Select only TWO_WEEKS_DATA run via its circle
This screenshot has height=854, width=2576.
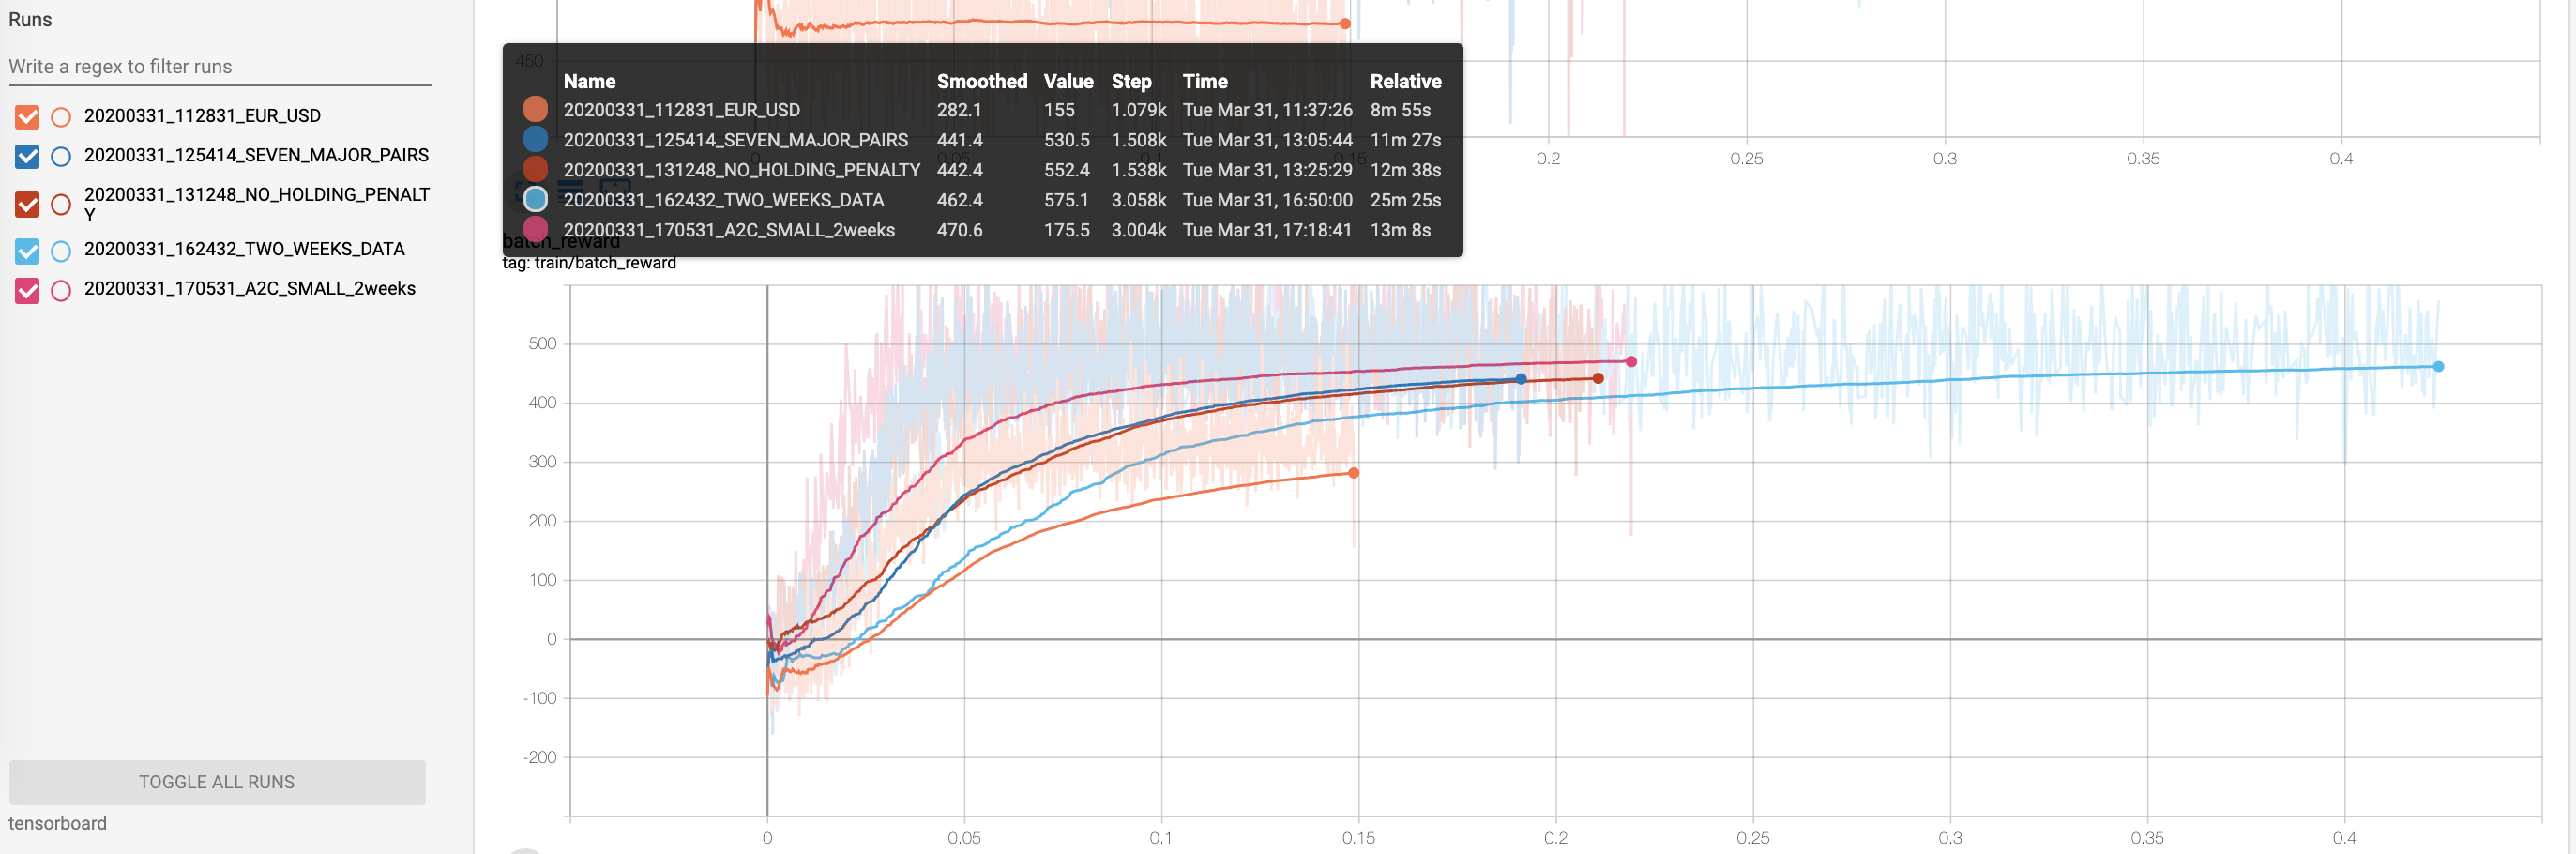[61, 250]
